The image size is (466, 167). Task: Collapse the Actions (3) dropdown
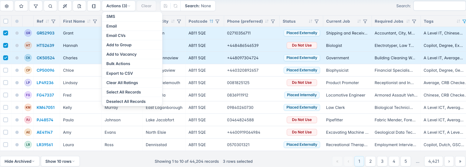click(119, 6)
